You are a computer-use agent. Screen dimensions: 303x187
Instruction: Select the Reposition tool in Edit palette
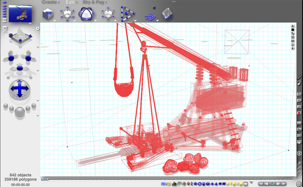coord(108,14)
